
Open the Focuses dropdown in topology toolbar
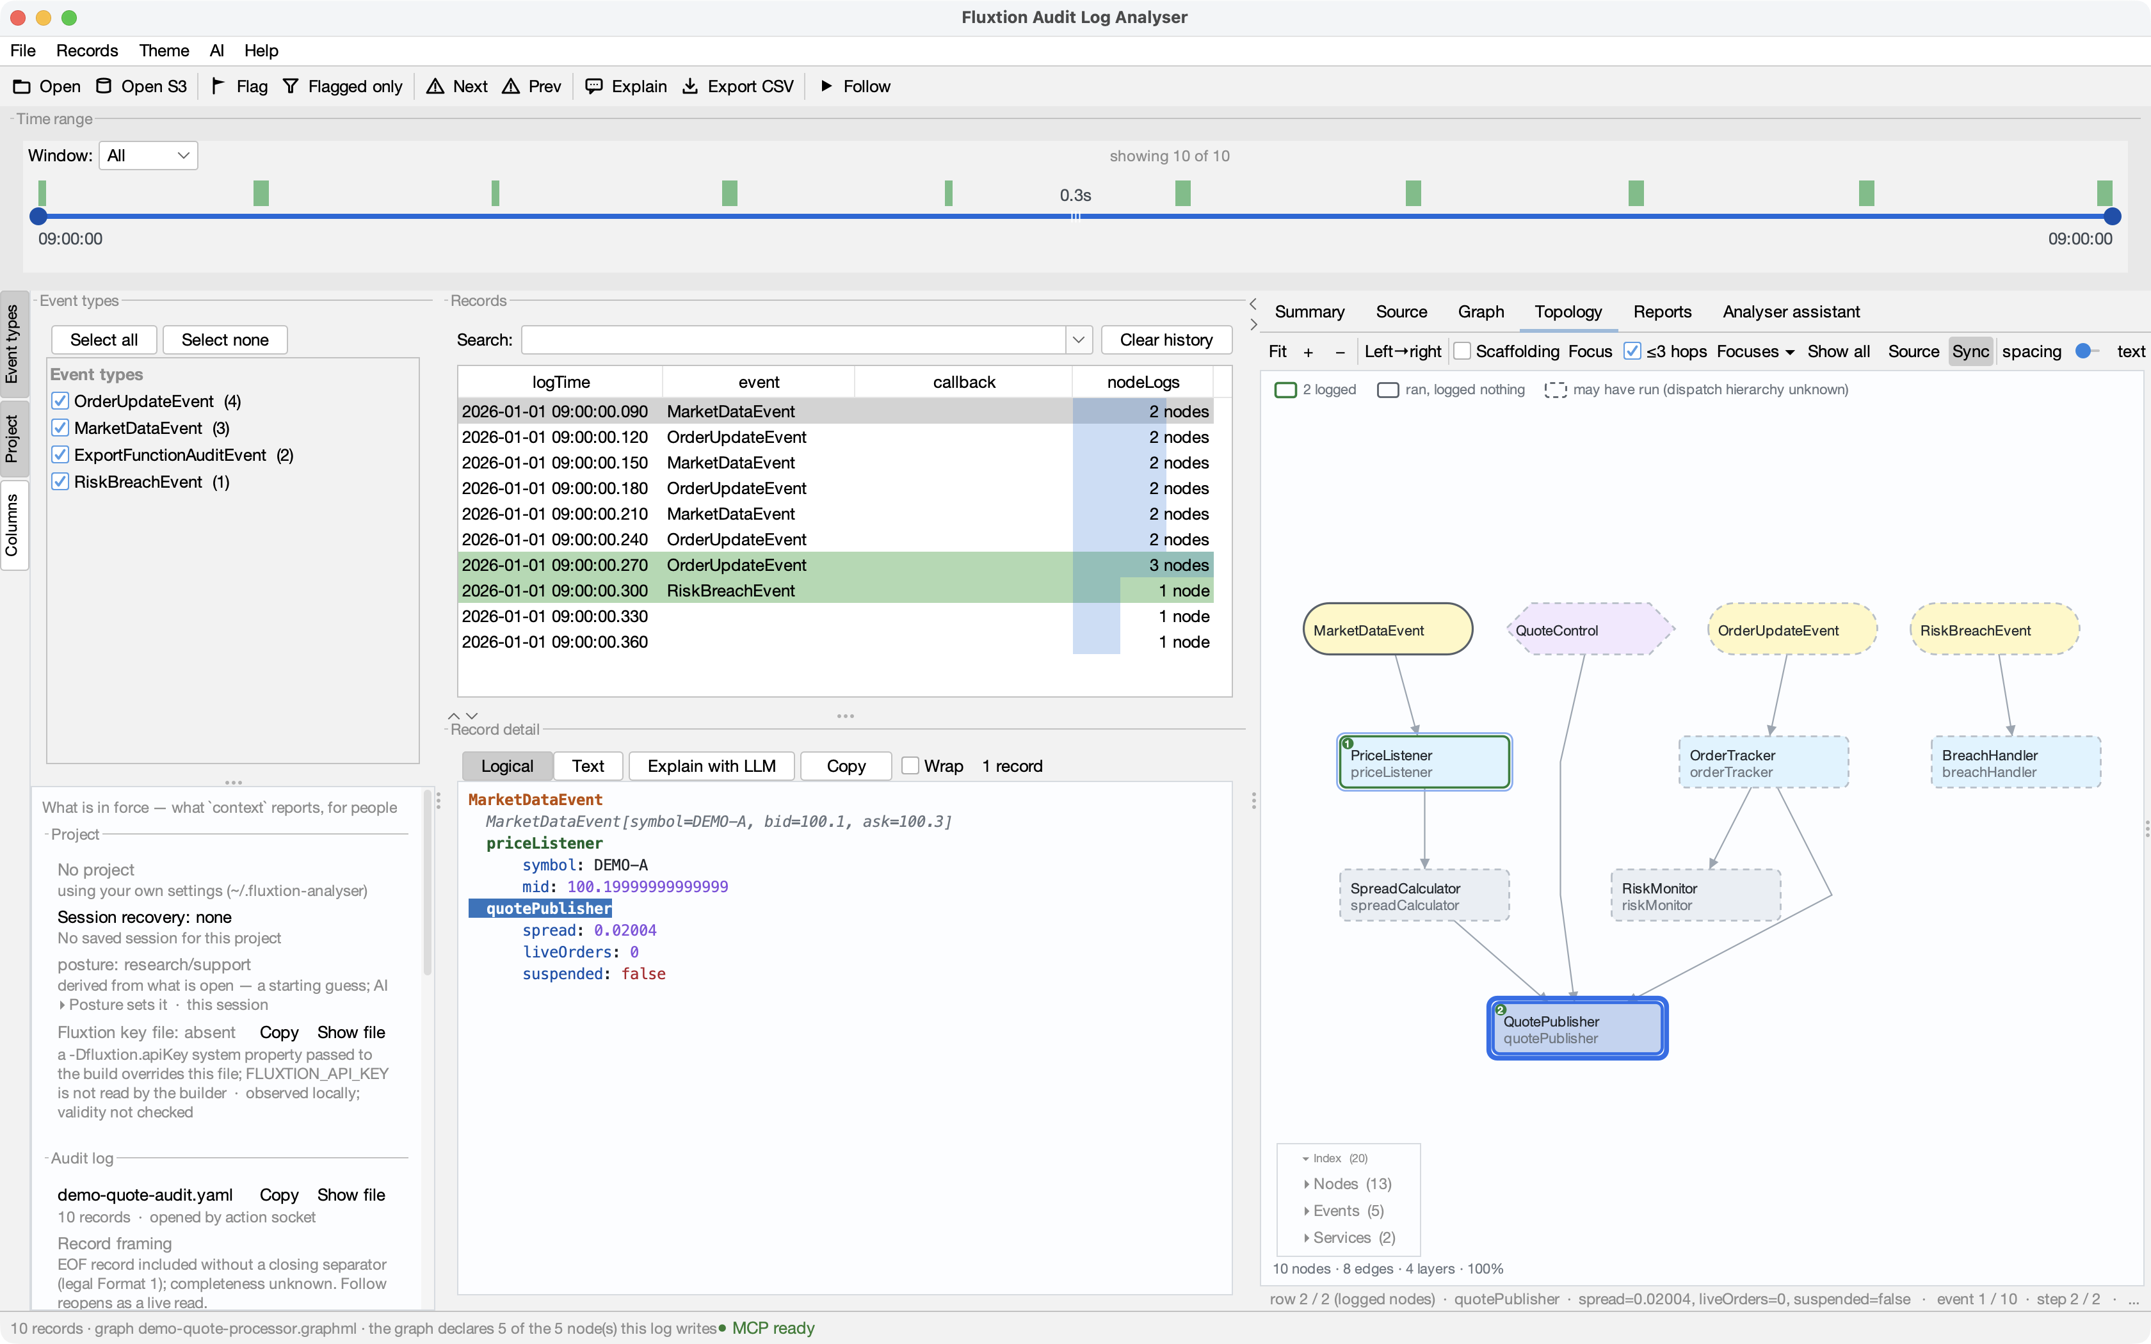(x=1755, y=351)
